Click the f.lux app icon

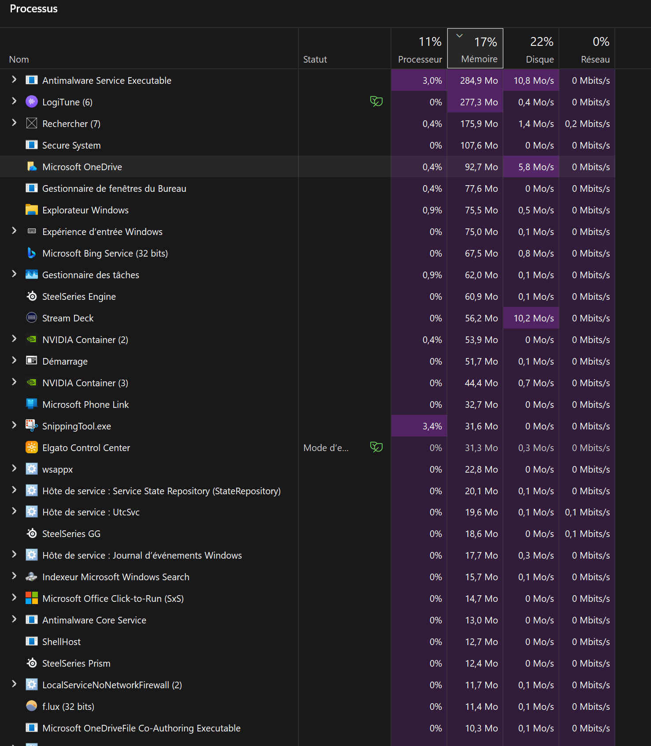coord(32,706)
